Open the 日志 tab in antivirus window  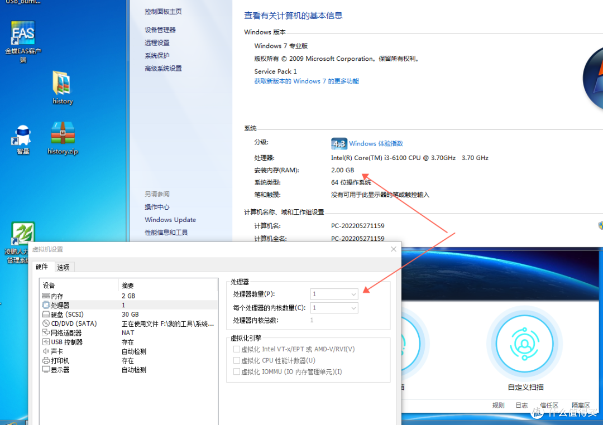click(x=521, y=405)
